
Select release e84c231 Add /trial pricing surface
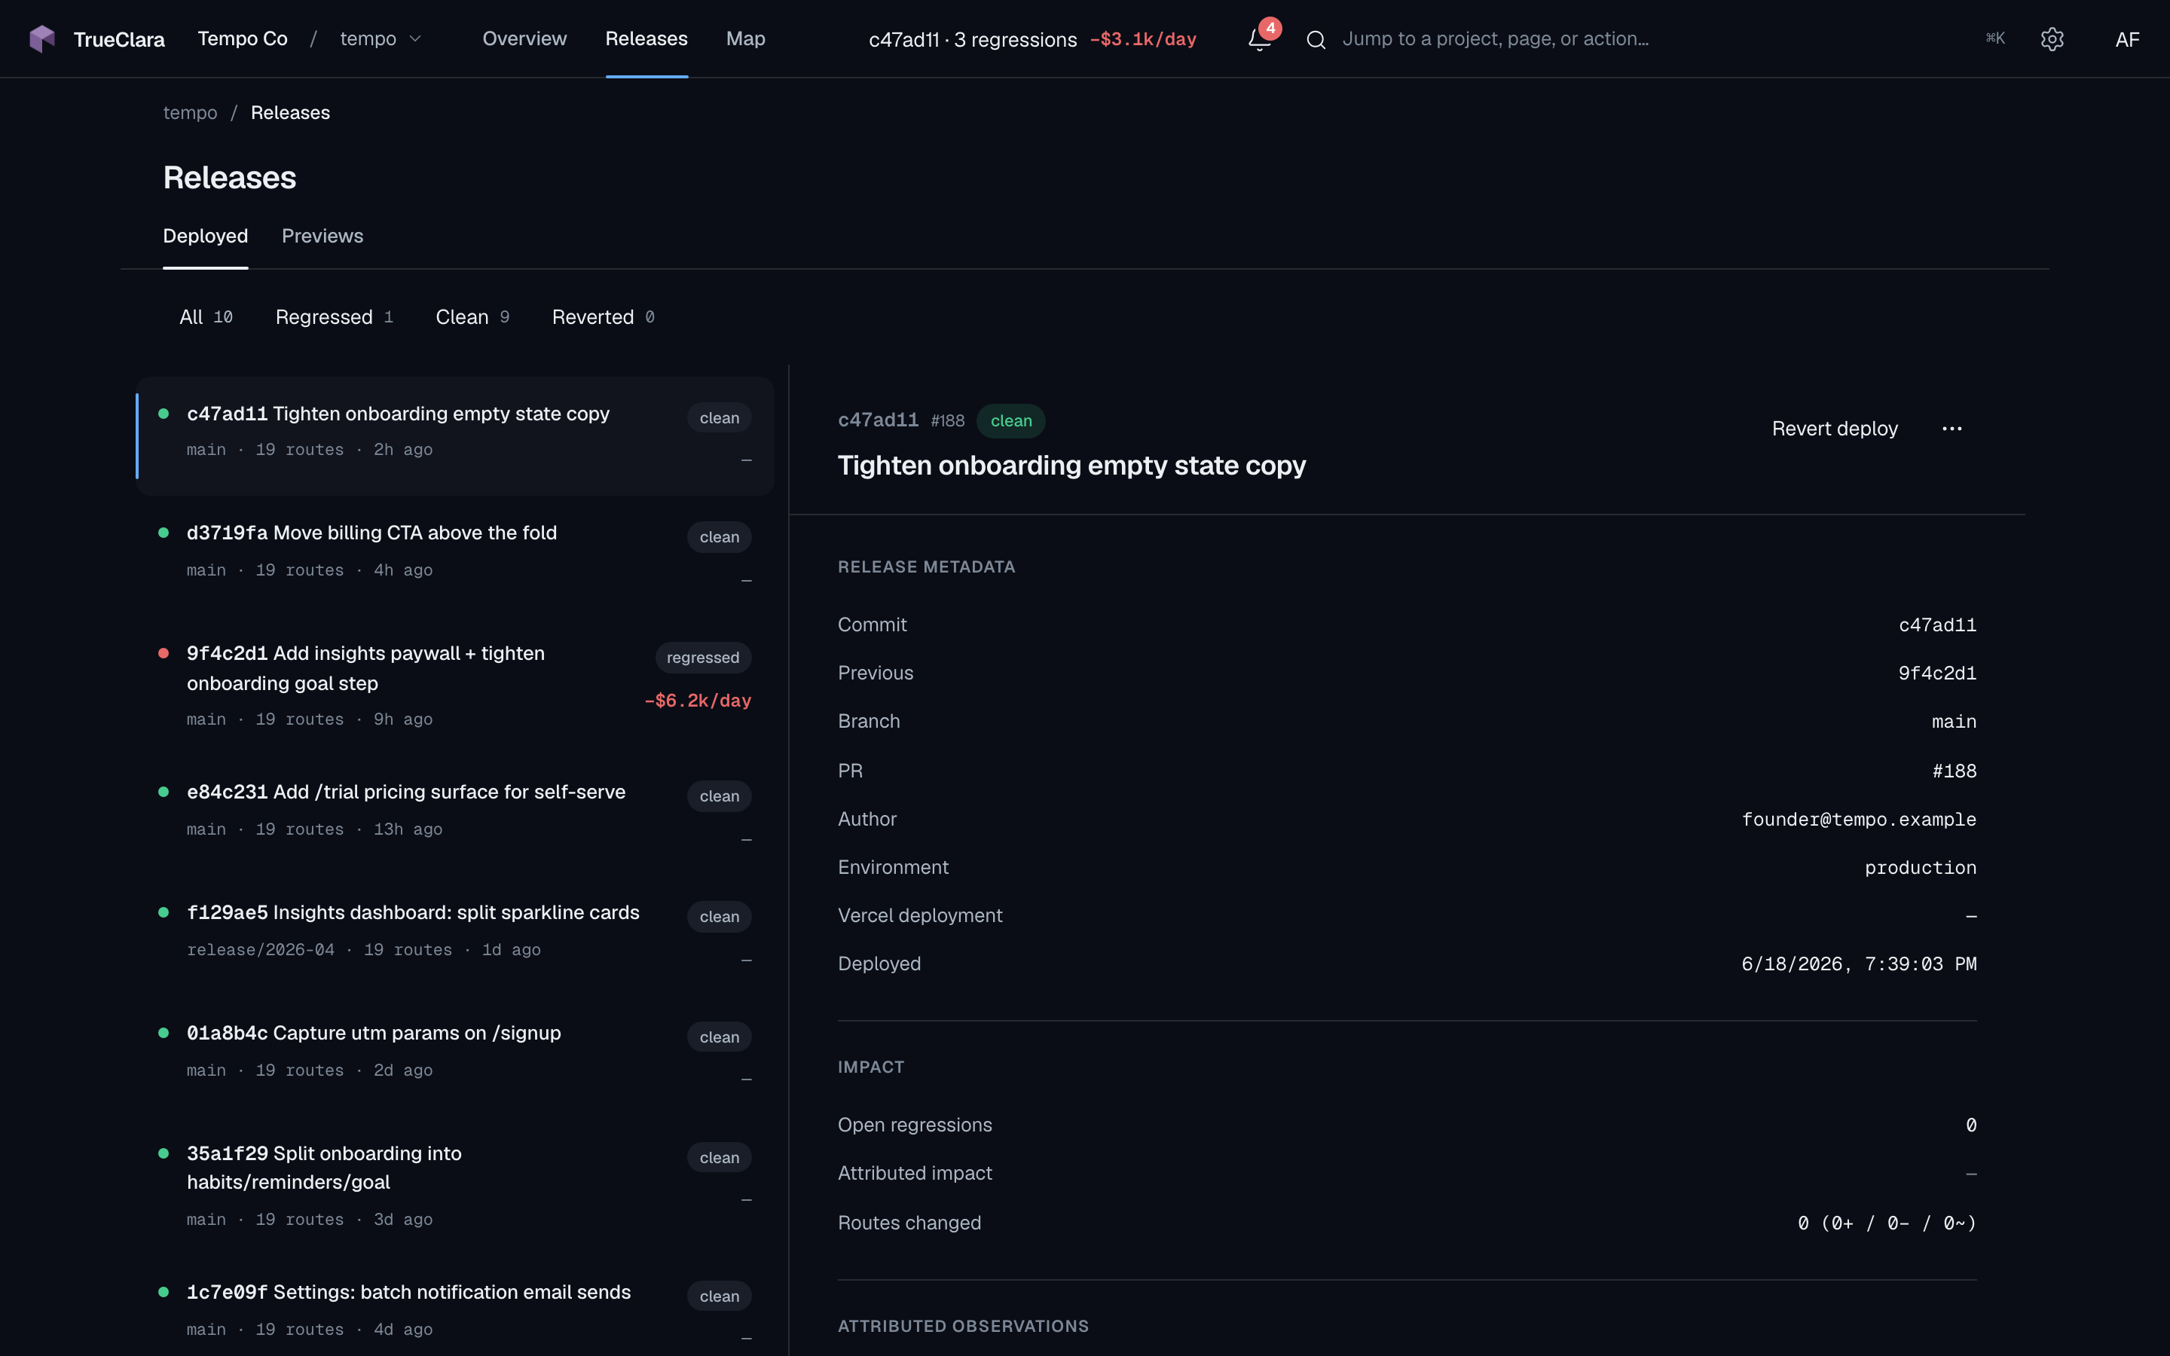click(x=456, y=814)
